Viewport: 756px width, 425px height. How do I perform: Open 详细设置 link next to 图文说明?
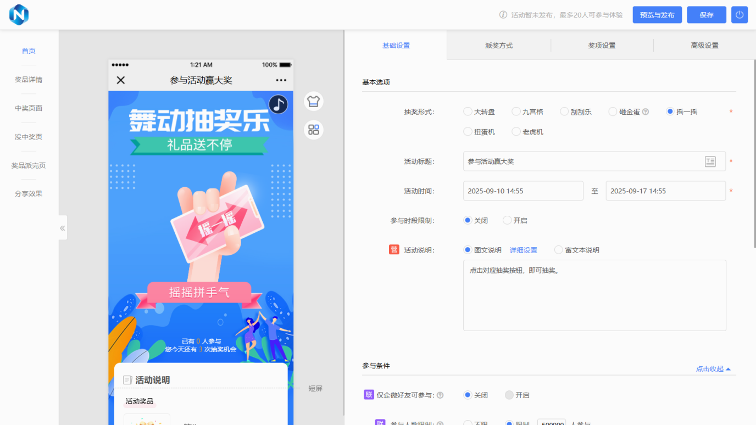pyautogui.click(x=523, y=249)
